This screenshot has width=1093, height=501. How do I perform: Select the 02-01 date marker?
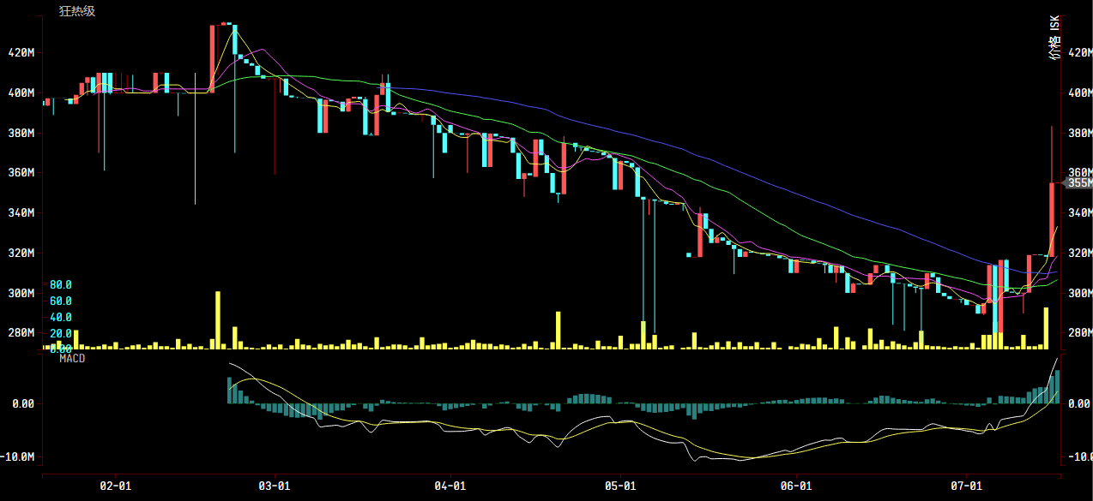(115, 485)
